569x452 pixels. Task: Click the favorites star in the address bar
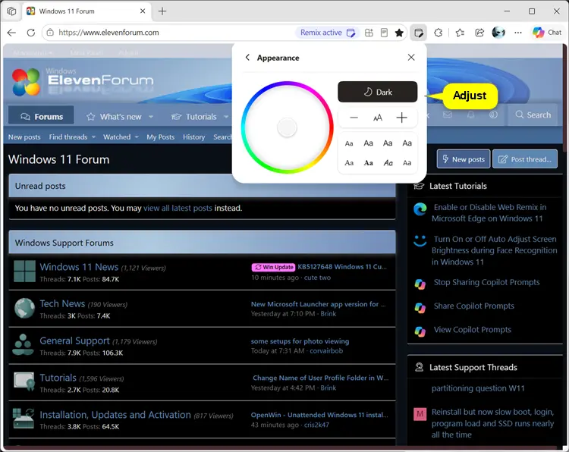tap(399, 33)
